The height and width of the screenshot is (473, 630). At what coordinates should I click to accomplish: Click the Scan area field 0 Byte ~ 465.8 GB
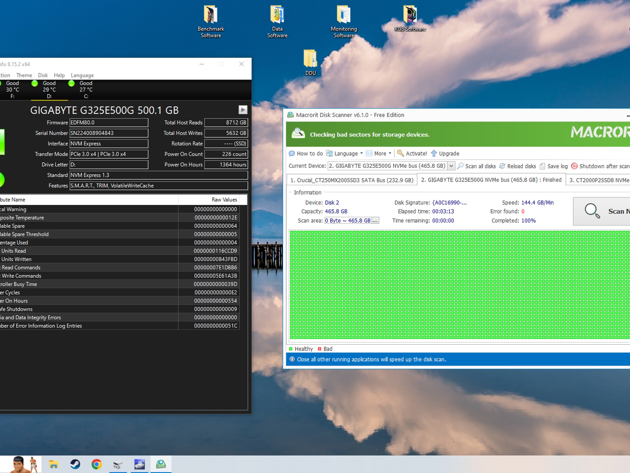pos(348,220)
